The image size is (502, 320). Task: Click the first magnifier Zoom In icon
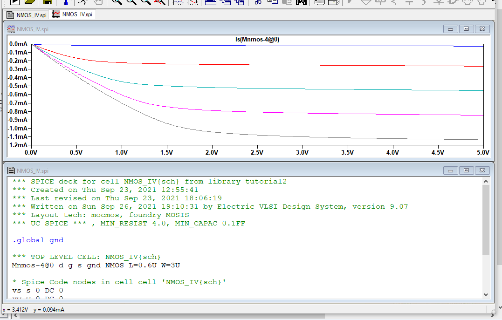[x=117, y=2]
